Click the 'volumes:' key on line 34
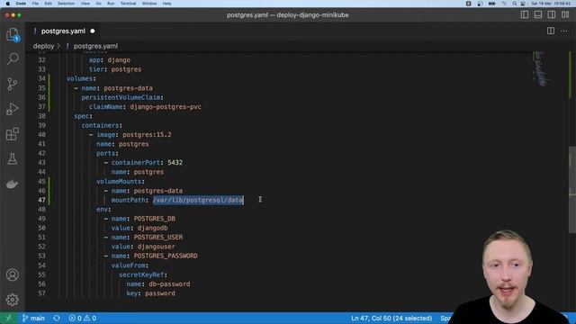The image size is (576, 324). point(81,78)
